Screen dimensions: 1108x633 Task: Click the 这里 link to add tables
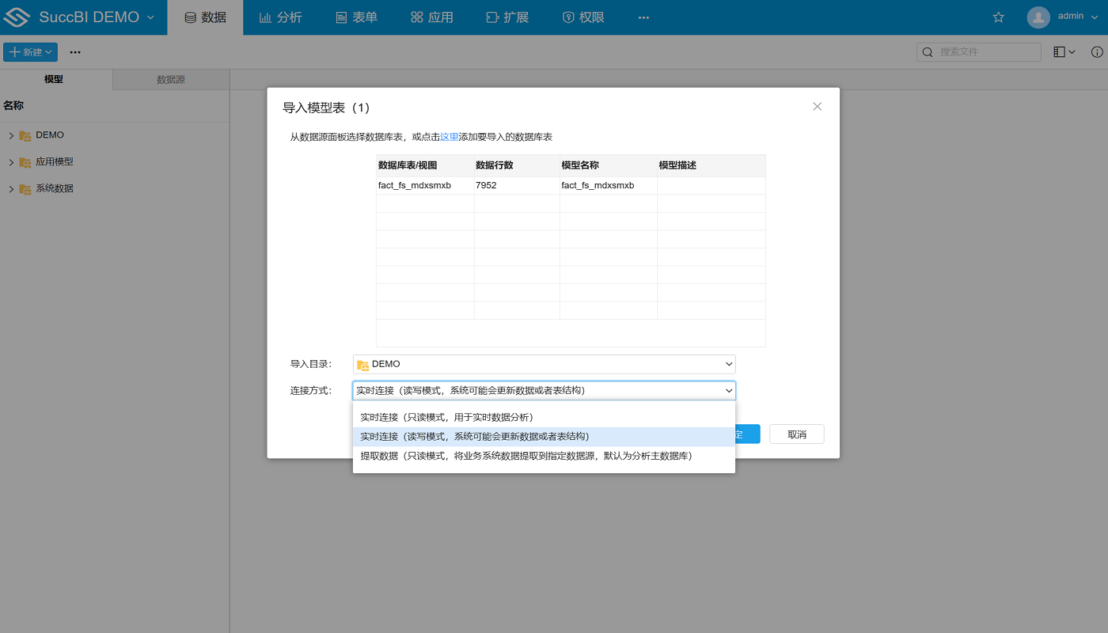pos(449,137)
